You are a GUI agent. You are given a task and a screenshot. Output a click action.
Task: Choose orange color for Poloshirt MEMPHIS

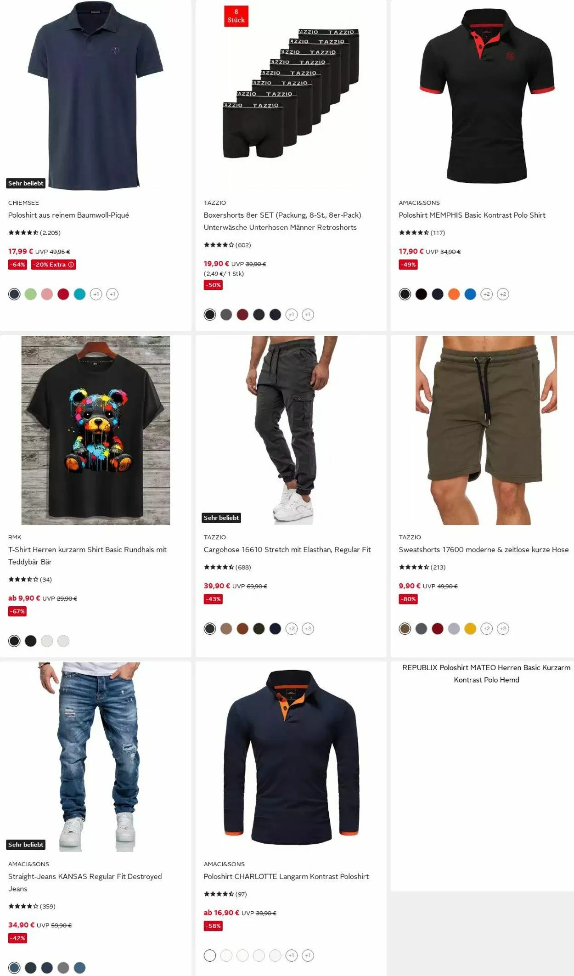(x=454, y=294)
